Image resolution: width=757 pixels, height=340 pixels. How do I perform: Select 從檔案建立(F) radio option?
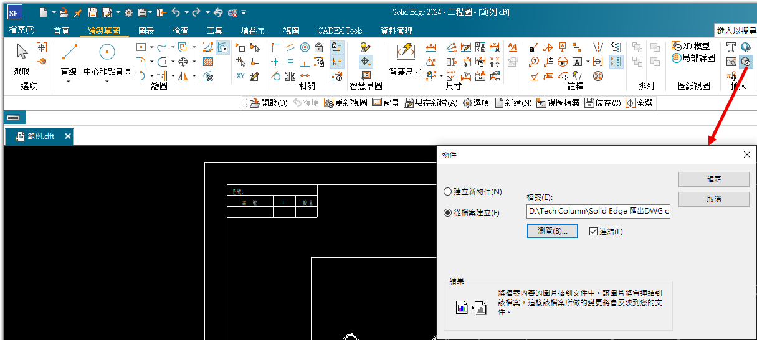(x=472, y=212)
